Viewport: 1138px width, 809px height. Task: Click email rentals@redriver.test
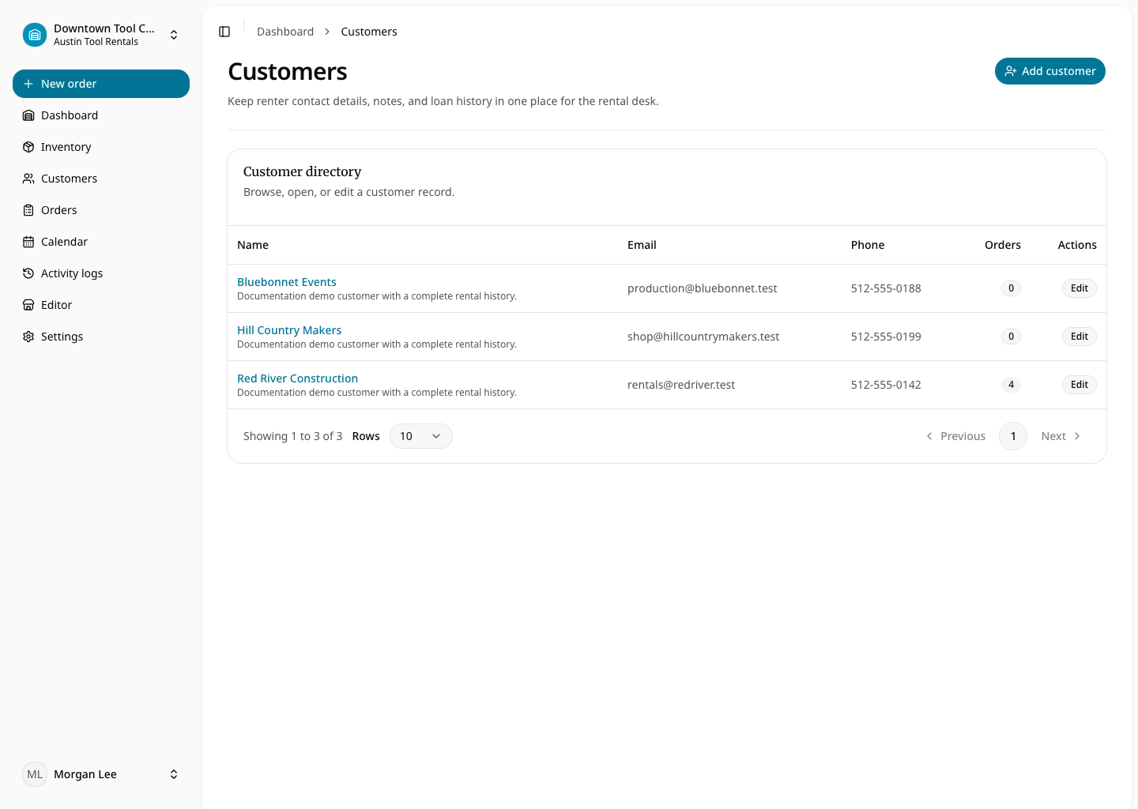click(681, 385)
